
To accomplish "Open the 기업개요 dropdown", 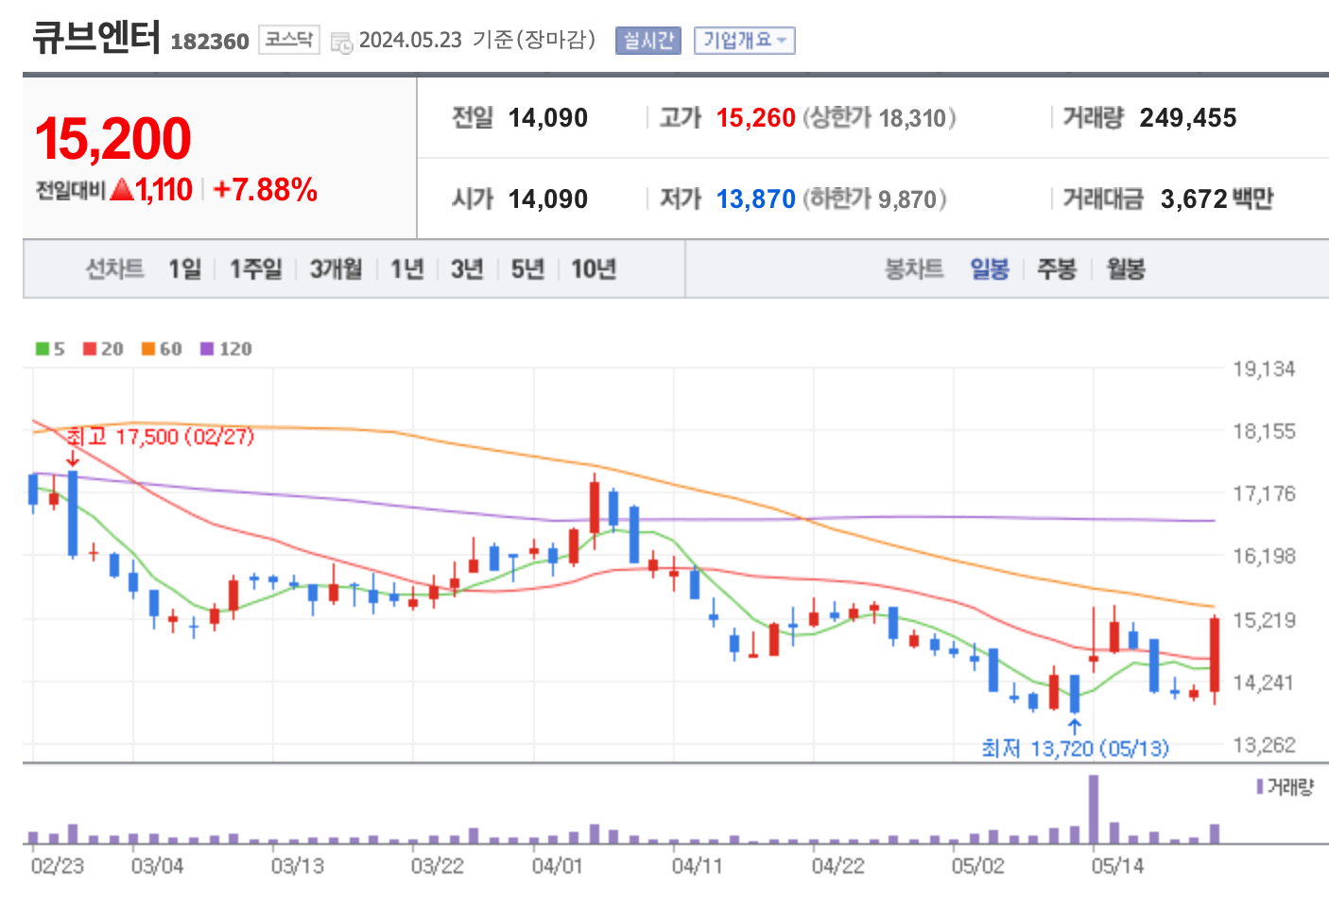I will [x=745, y=41].
